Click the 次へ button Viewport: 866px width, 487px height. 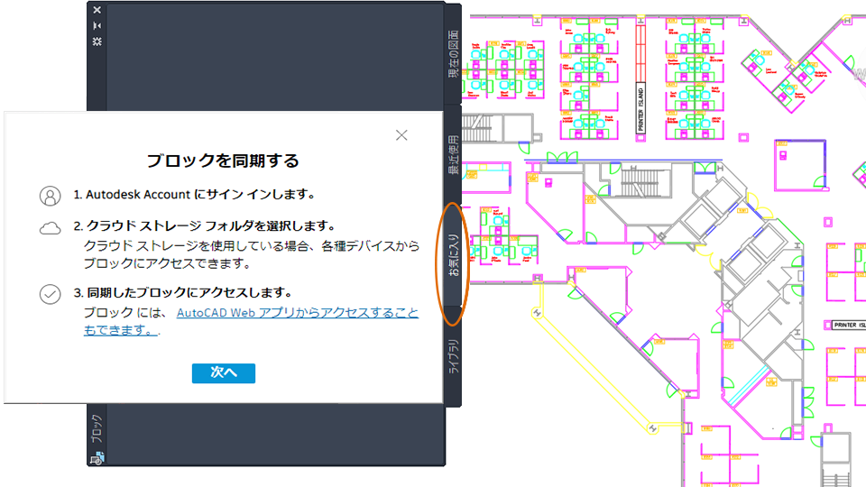224,373
